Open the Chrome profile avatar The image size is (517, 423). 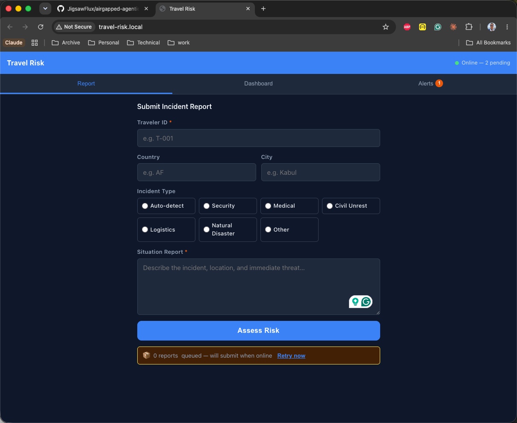[492, 27]
